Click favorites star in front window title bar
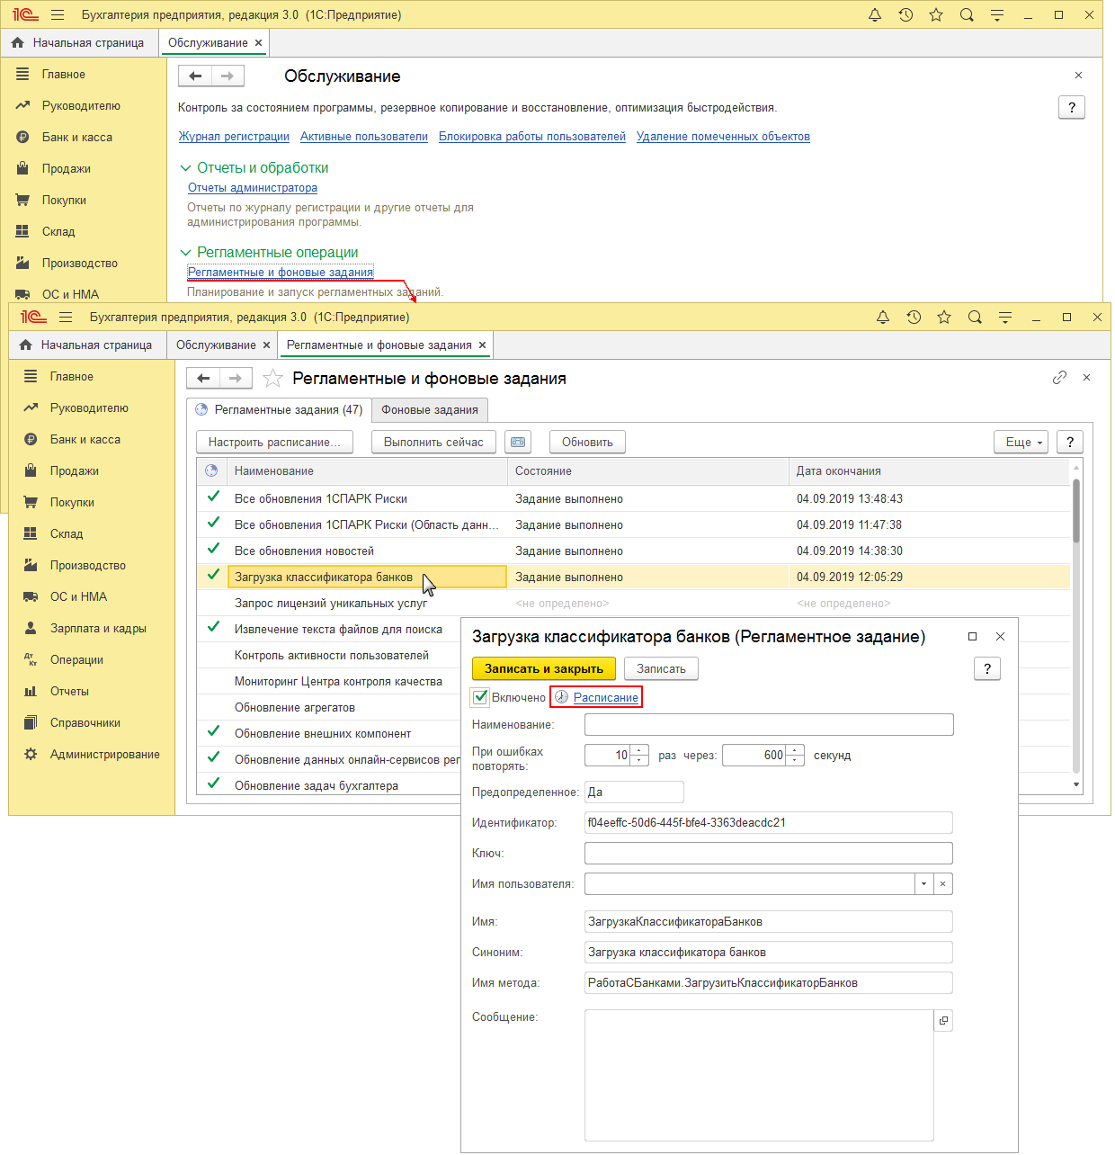Screen dimensions: 1115x1155 click(x=944, y=317)
